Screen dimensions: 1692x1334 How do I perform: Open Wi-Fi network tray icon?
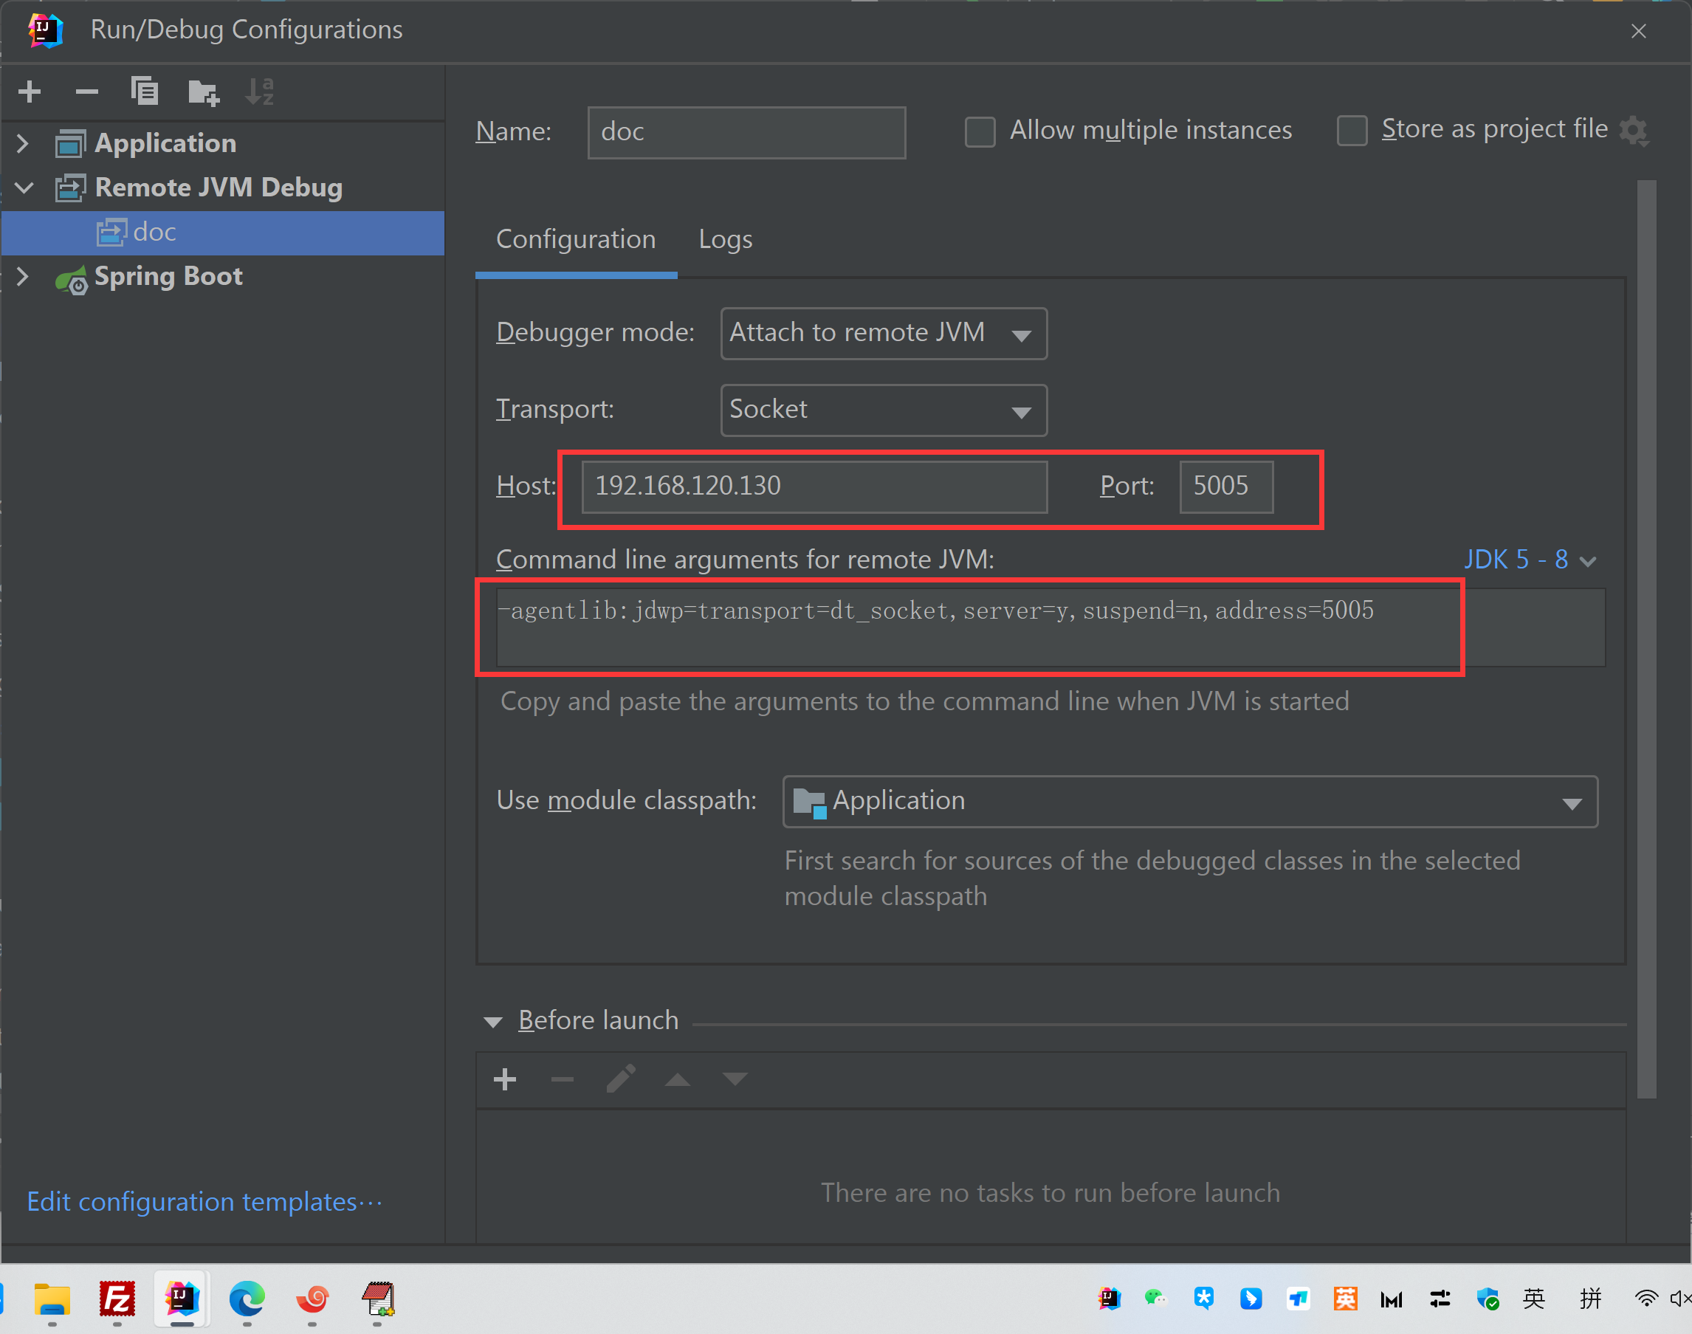click(1646, 1299)
